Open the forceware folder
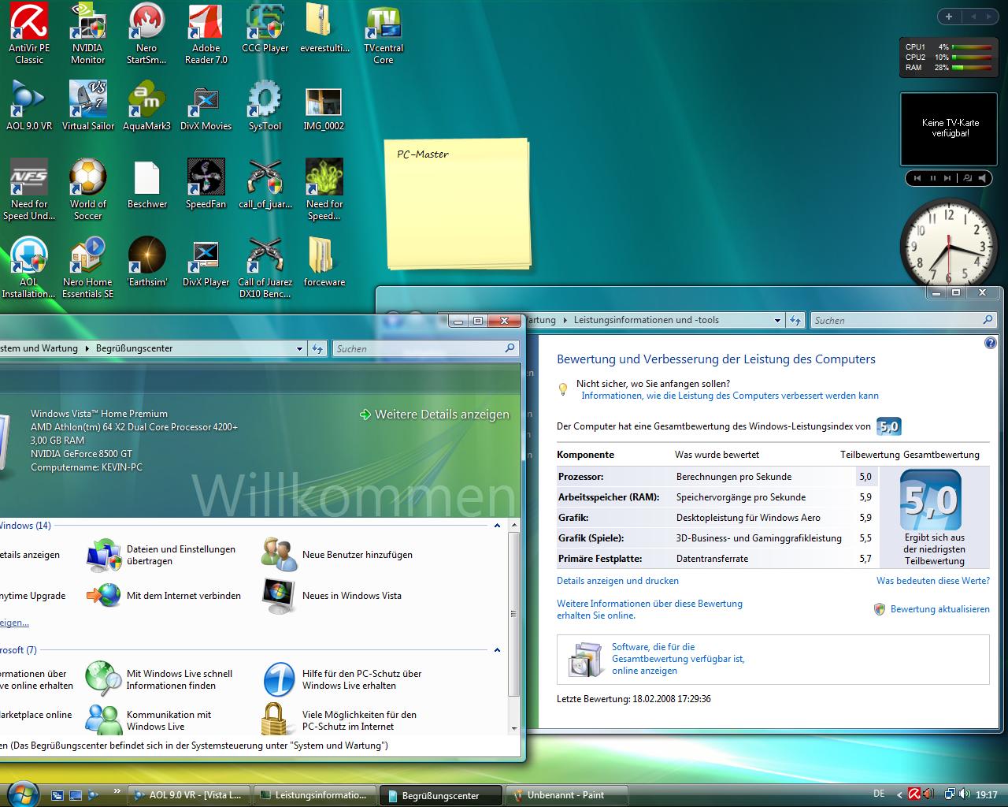 (x=324, y=262)
